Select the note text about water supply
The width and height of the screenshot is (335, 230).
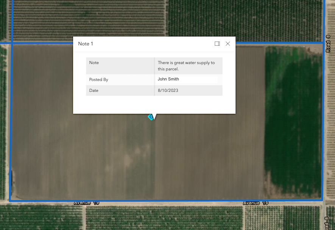pyautogui.click(x=186, y=66)
